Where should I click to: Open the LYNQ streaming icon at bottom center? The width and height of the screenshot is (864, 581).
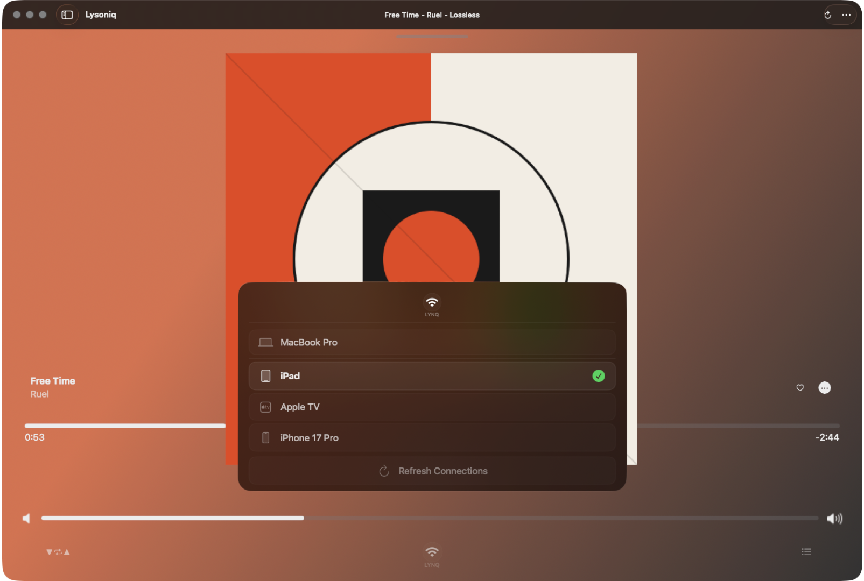[431, 551]
